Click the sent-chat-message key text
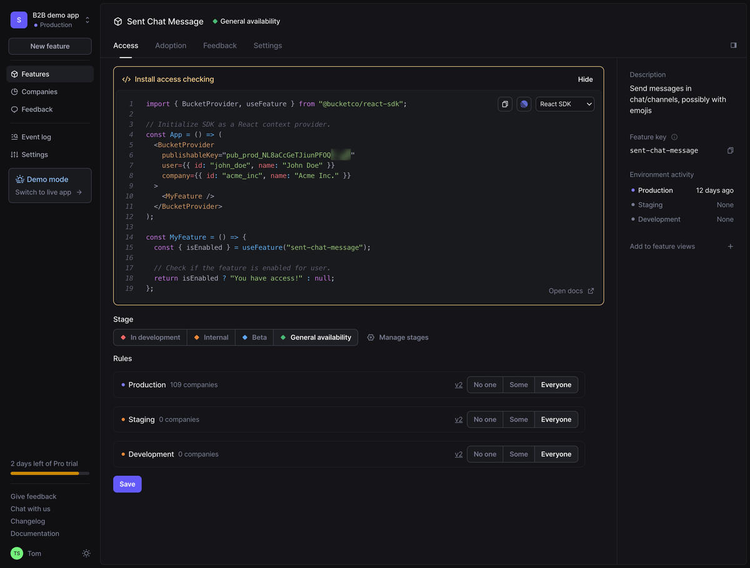This screenshot has height=568, width=750. [664, 150]
